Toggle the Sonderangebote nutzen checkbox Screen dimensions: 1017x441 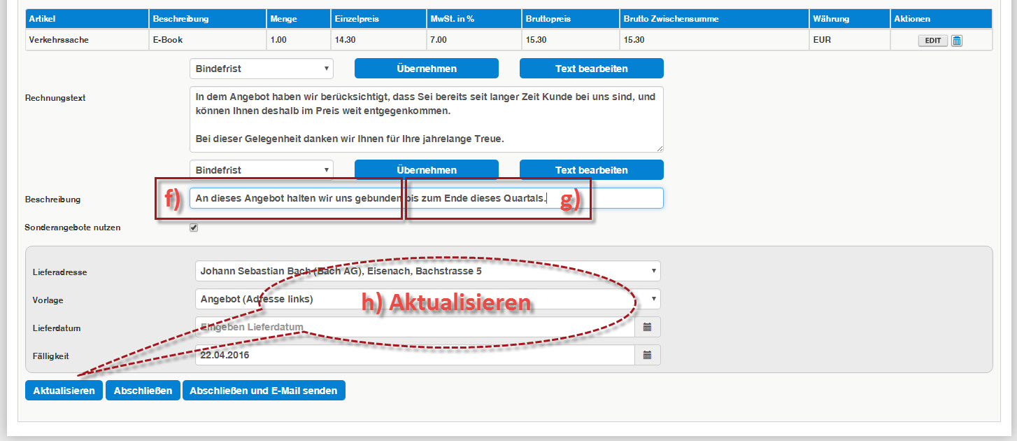tap(194, 227)
